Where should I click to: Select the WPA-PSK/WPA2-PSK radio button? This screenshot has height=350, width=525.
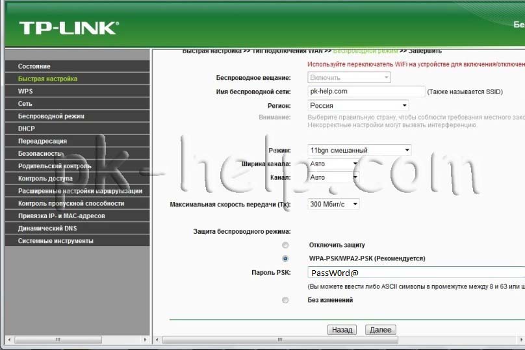pos(285,258)
